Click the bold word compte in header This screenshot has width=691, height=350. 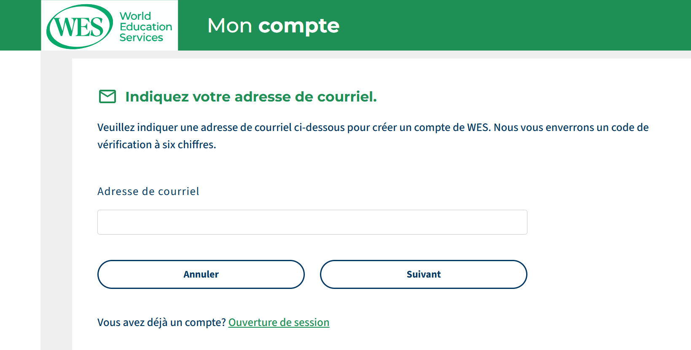298,26
